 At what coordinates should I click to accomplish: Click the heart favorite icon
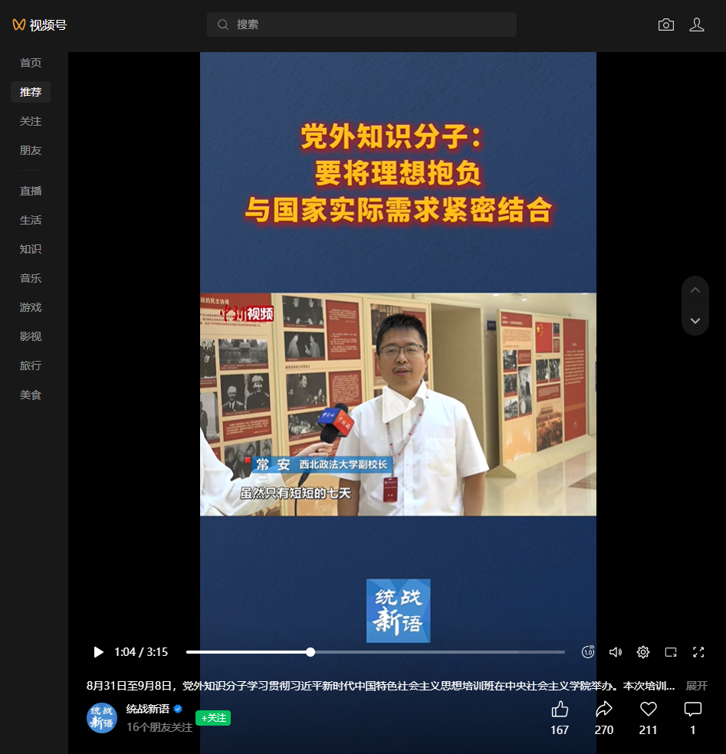tap(649, 709)
